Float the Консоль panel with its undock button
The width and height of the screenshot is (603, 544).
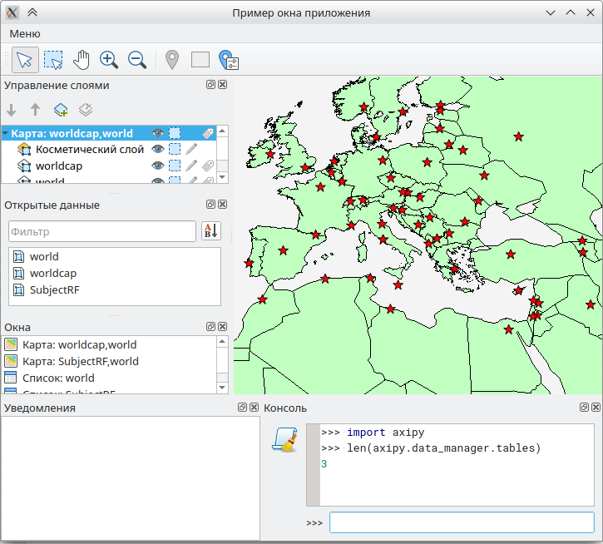click(585, 408)
